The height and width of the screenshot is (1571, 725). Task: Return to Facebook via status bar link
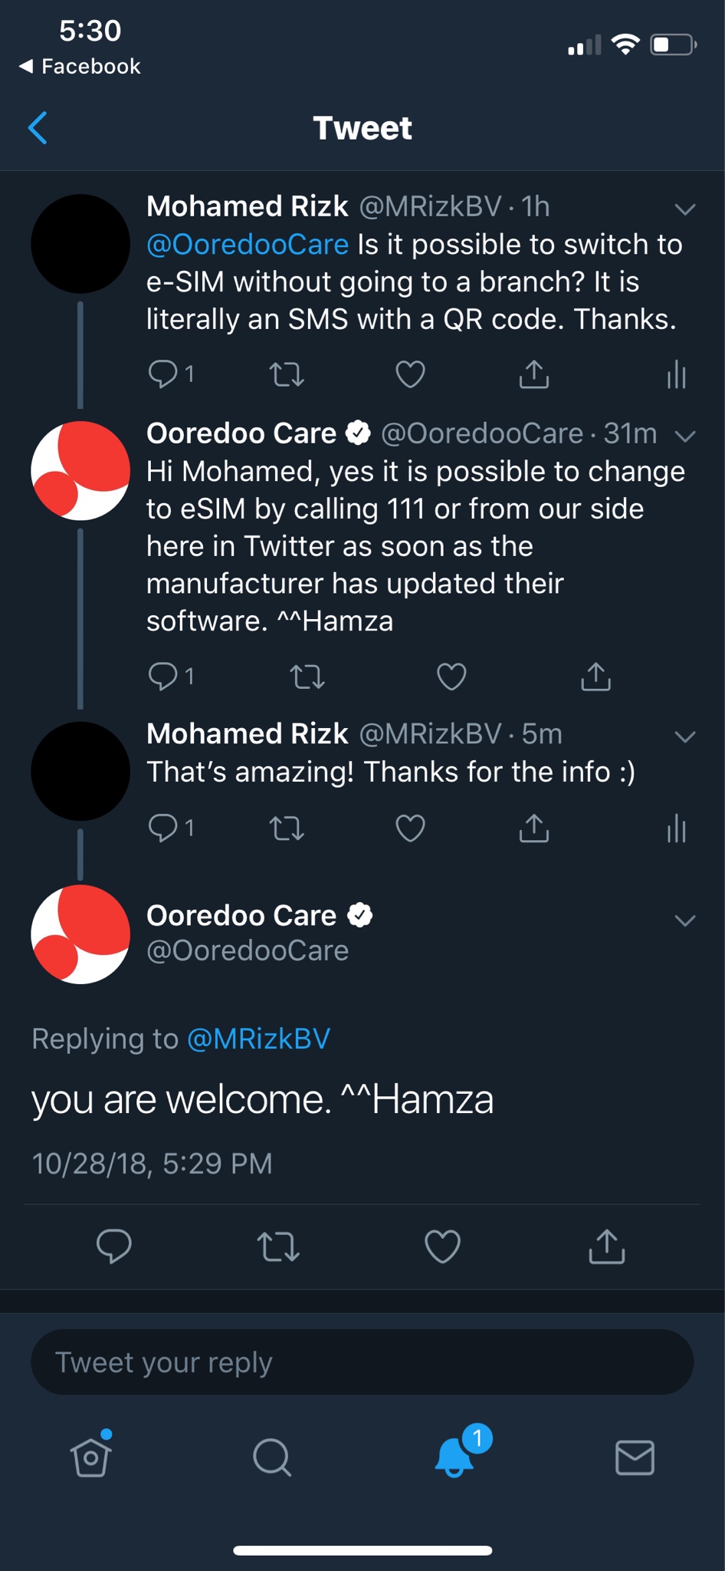coord(80,67)
